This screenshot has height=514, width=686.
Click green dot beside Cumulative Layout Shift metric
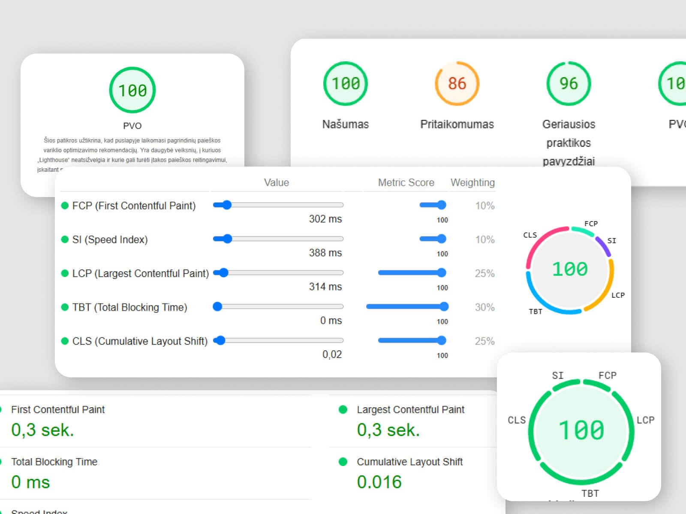tap(343, 462)
